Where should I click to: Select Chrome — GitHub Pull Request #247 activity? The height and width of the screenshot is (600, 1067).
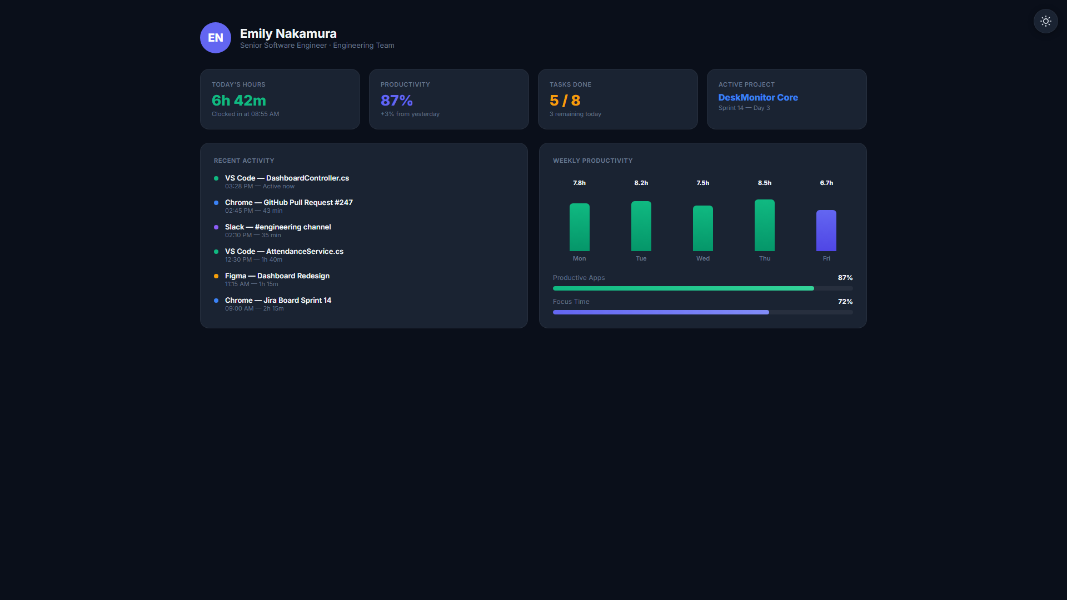[288, 202]
